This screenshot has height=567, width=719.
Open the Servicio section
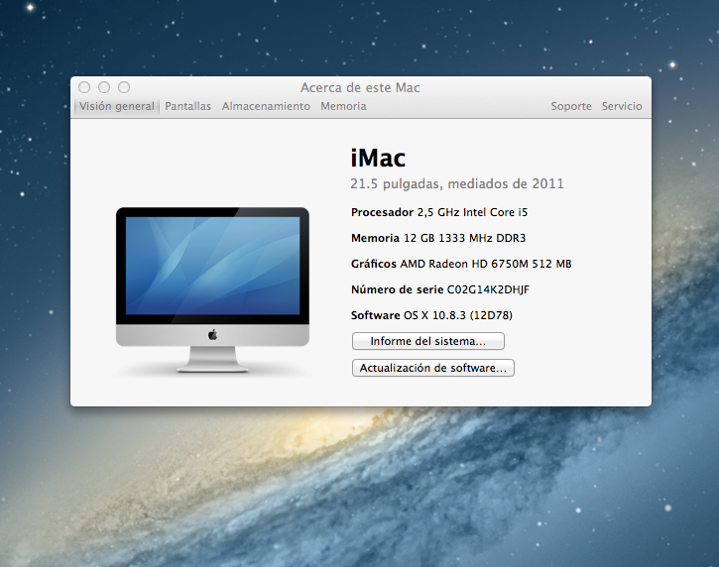622,106
